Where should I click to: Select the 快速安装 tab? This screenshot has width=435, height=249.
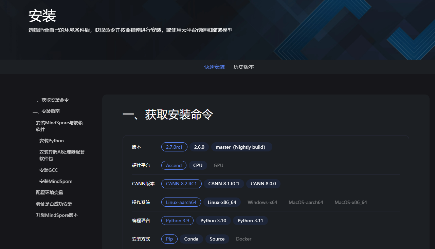[214, 67]
